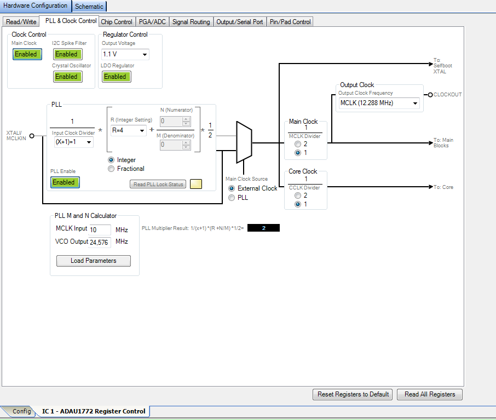This screenshot has height=420, width=496.
Task: Switch to the Hardware Configuration tab
Action: click(x=36, y=5)
